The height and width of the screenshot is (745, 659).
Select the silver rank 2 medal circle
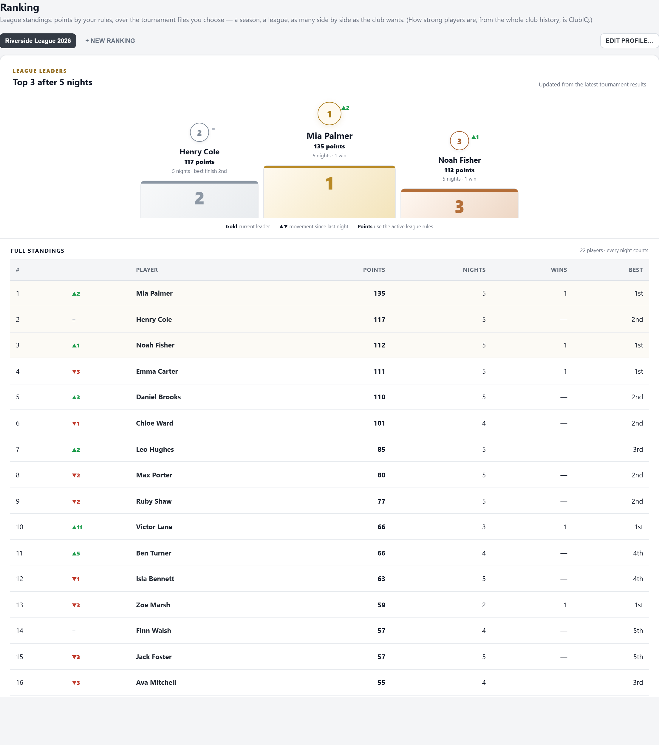[x=199, y=132]
